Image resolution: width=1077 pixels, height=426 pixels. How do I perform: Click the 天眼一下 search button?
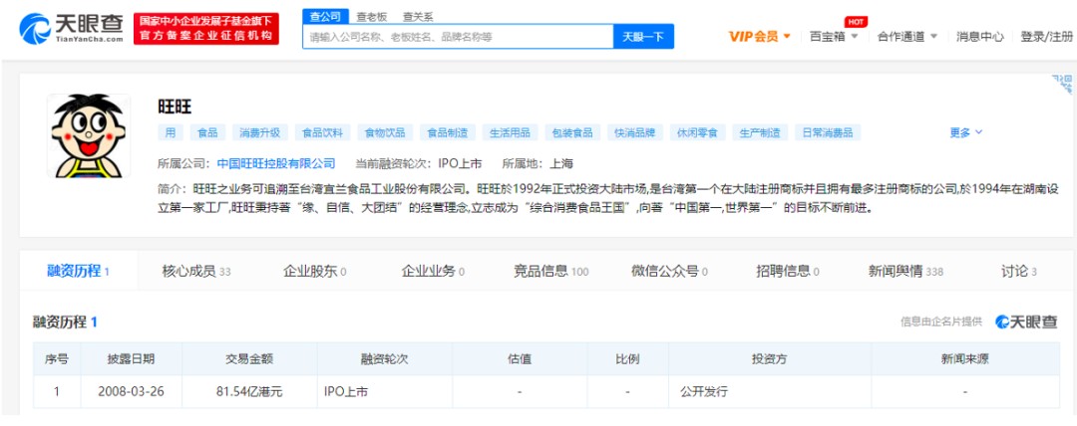[x=643, y=37]
